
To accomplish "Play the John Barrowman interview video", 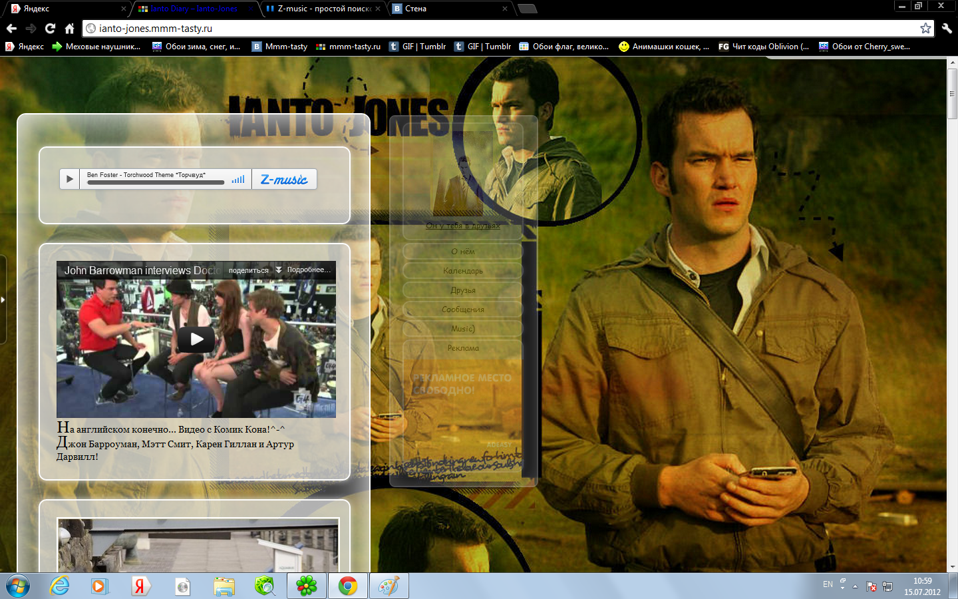I will click(x=196, y=339).
